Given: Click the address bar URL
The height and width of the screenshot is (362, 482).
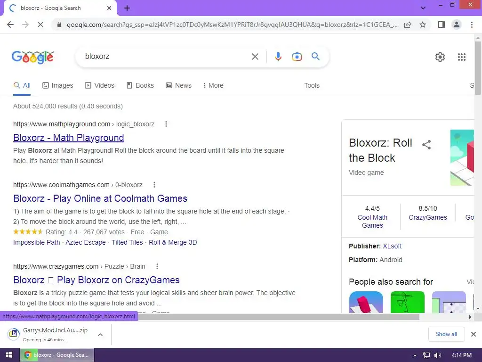Looking at the screenshot, I should pos(232,25).
